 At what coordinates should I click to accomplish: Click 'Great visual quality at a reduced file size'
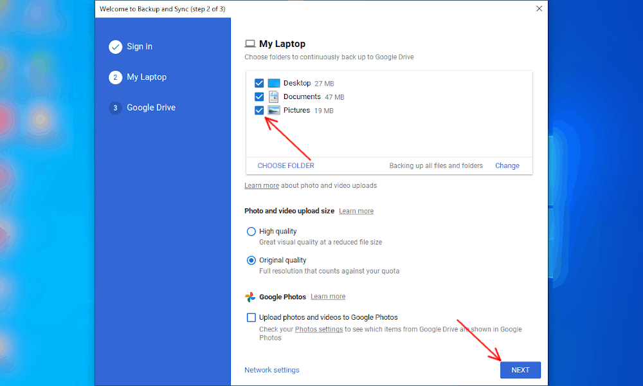coord(320,243)
